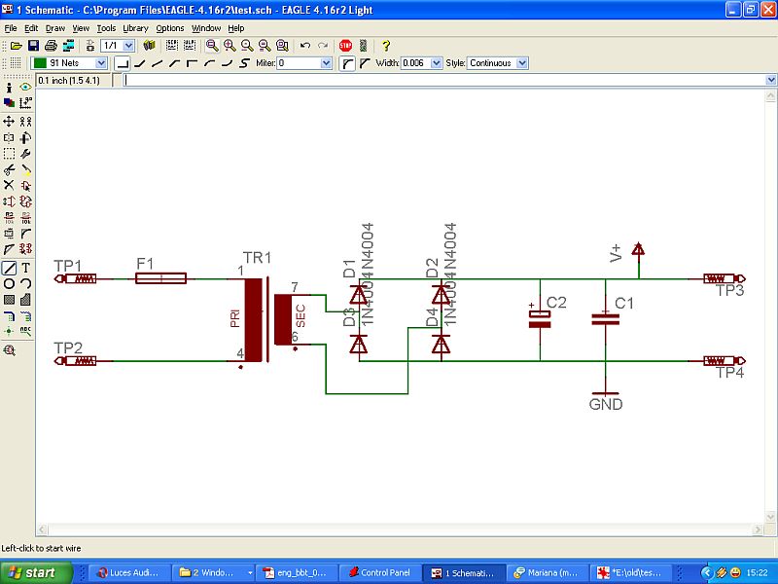Screen dimensions: 778x584
Task: Click the red STOP icon
Action: 345,46
